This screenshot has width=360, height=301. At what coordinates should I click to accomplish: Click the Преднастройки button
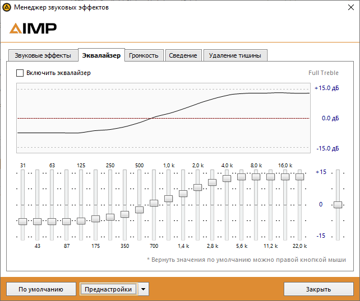click(108, 289)
